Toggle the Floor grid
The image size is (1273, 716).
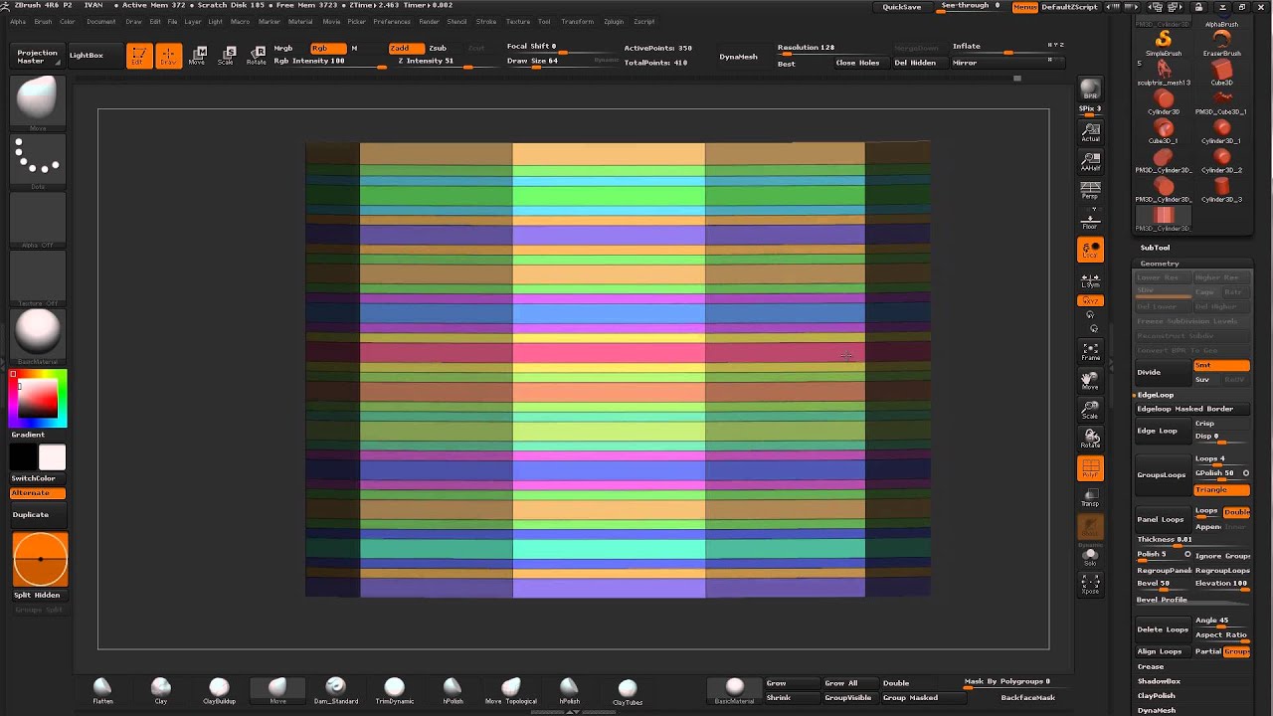(x=1090, y=220)
